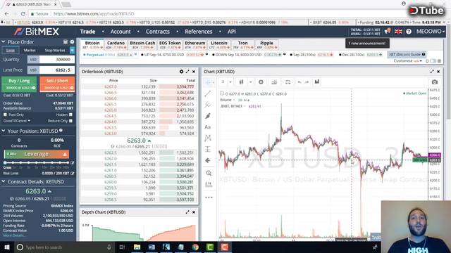Screen dimensions: 451x253
Task: Click the Buy / Long button
Action: click(19, 84)
